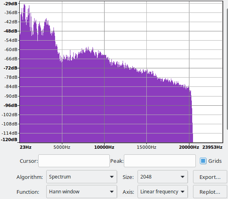Screen dimensions: 228x199
Task: Click the arrow on the Function combo box
Action: pos(112,192)
